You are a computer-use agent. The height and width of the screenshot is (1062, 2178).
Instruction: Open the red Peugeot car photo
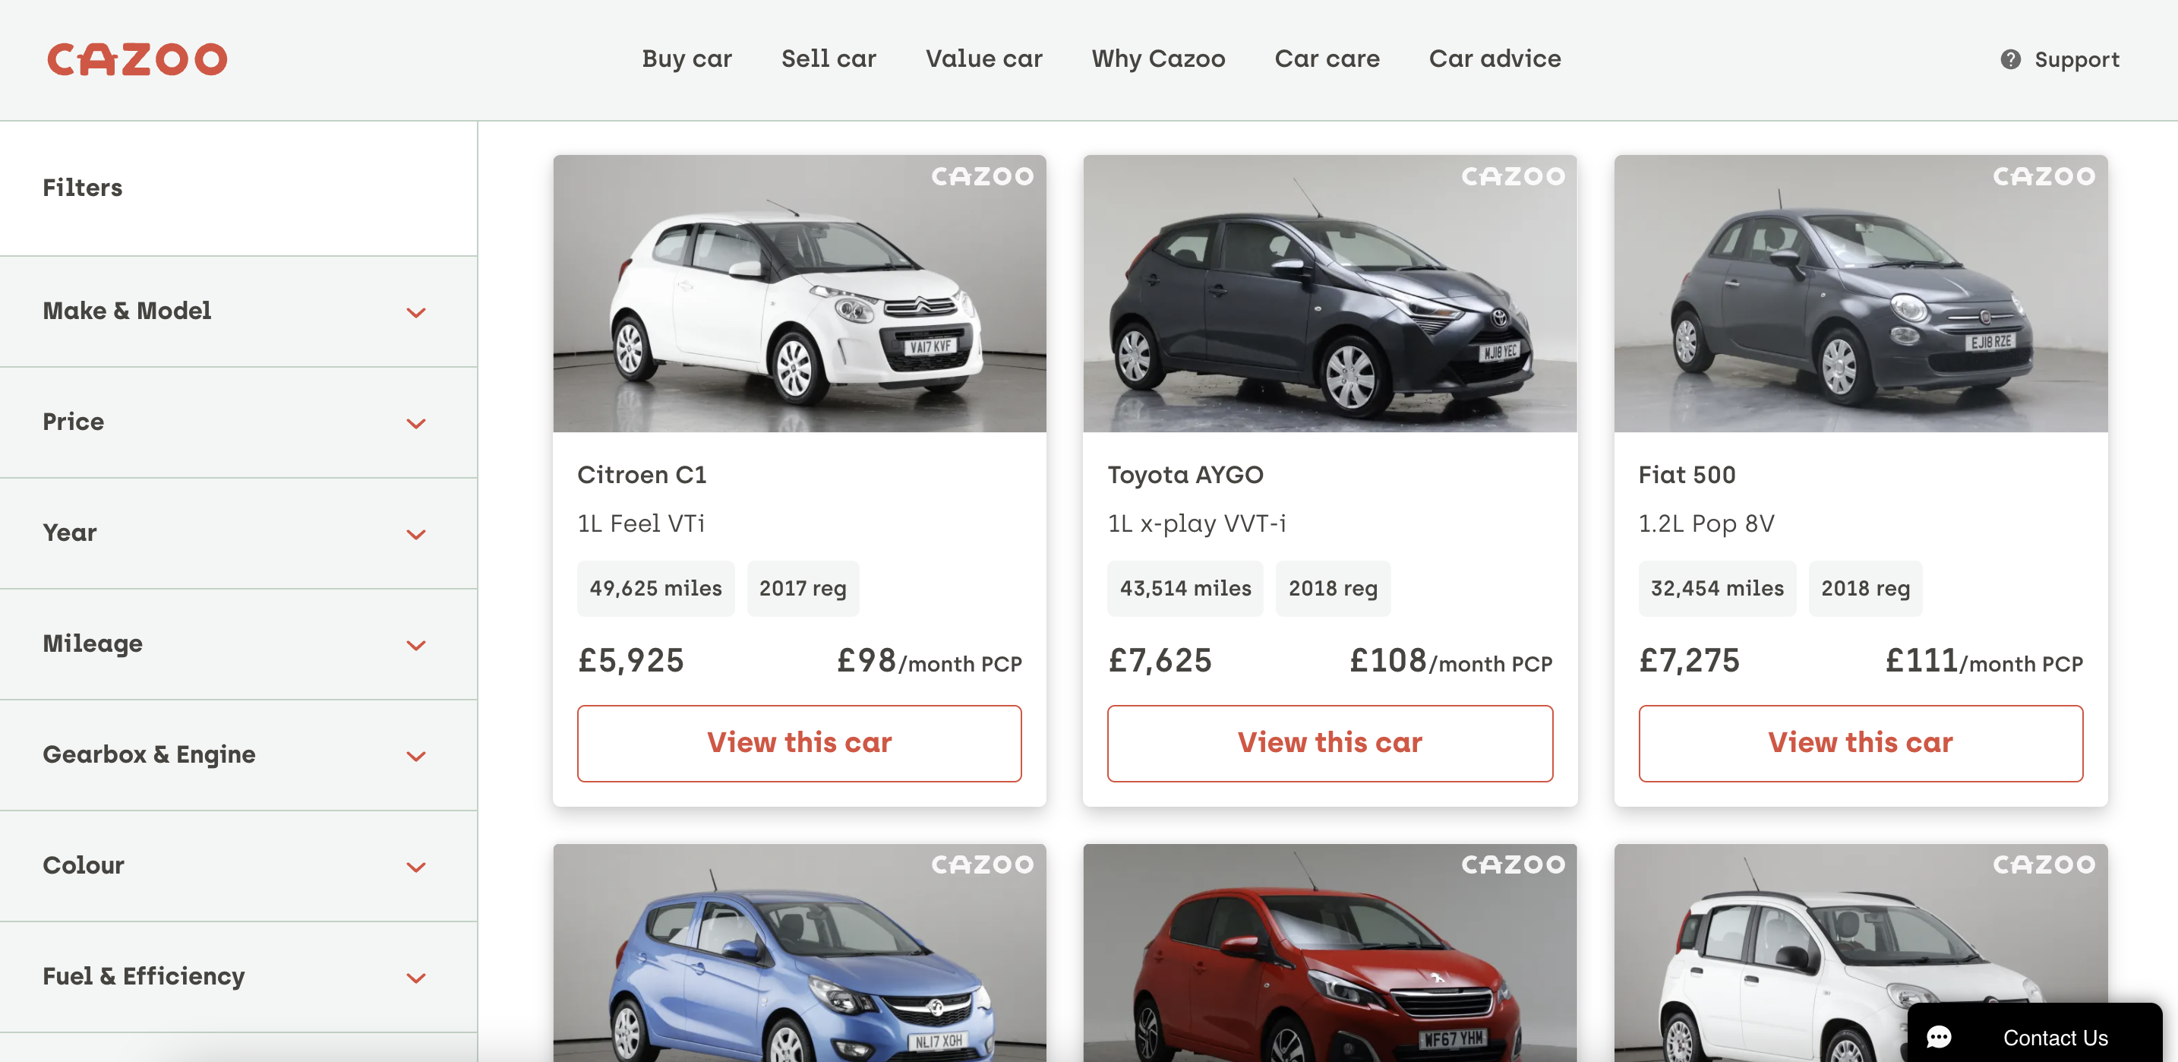1329,953
